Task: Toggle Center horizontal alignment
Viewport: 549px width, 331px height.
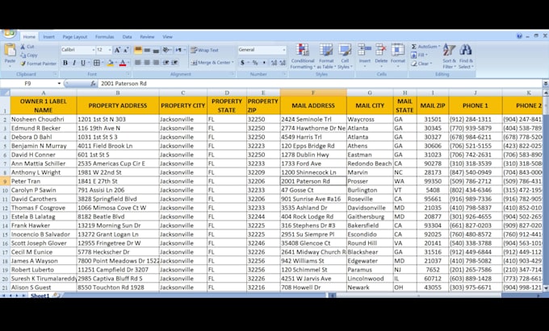Action: coord(147,63)
